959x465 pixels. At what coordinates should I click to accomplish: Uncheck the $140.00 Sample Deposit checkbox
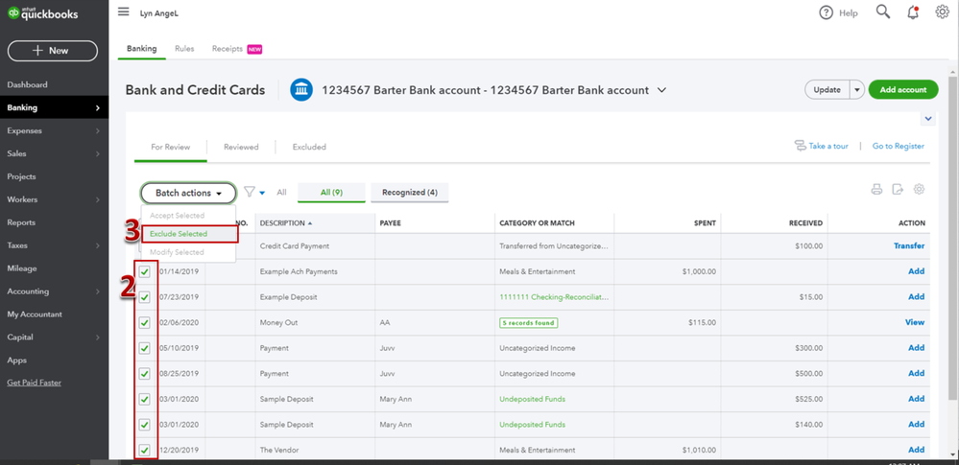click(x=145, y=424)
